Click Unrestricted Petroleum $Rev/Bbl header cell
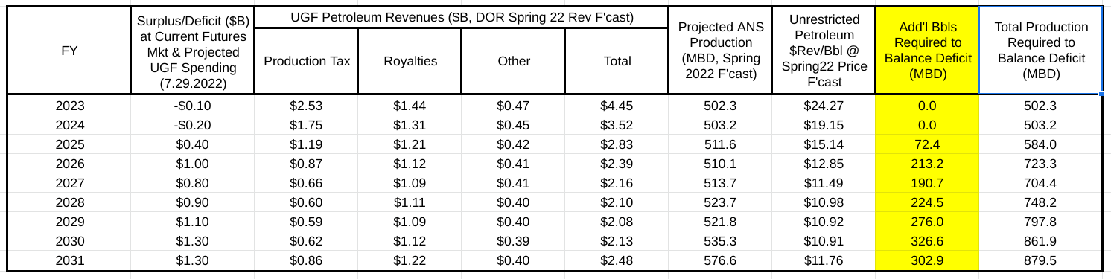The width and height of the screenshot is (1111, 279). [x=824, y=51]
